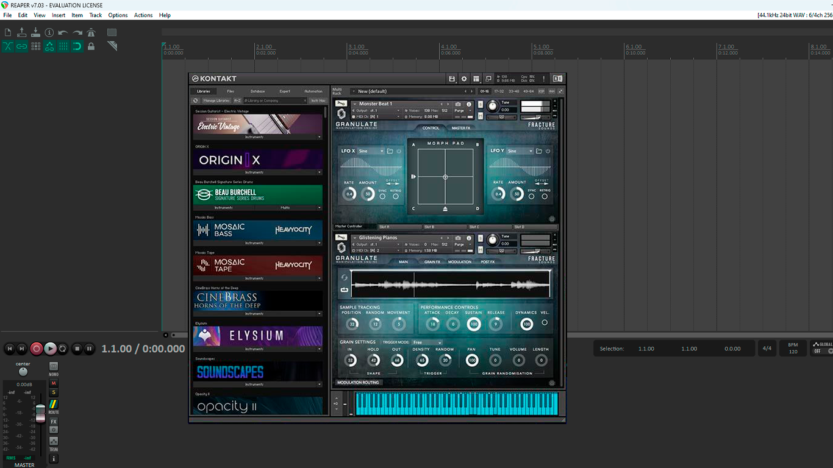The image size is (833, 468).
Task: Click Kontakt workspace layout icon
Action: point(476,79)
